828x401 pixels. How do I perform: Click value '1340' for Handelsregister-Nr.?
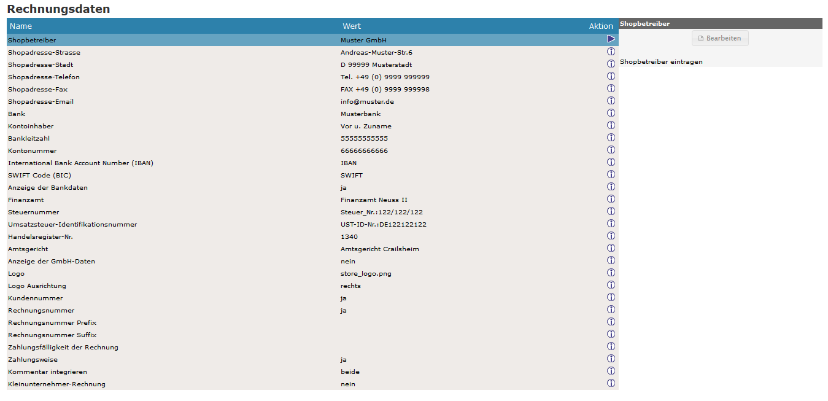point(349,236)
